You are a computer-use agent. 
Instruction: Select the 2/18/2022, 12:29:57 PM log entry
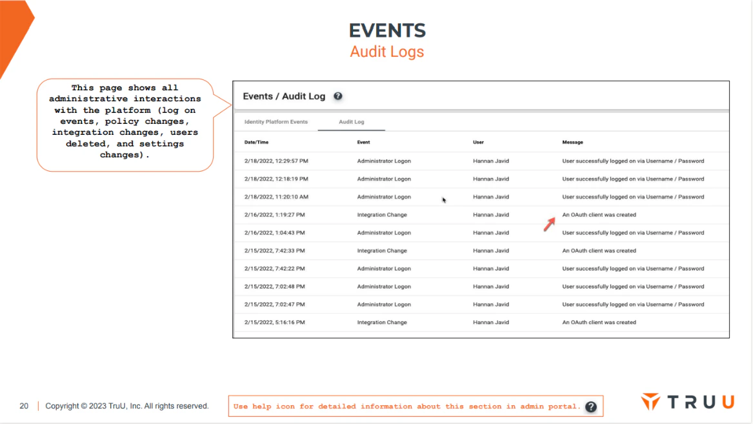[x=481, y=161]
